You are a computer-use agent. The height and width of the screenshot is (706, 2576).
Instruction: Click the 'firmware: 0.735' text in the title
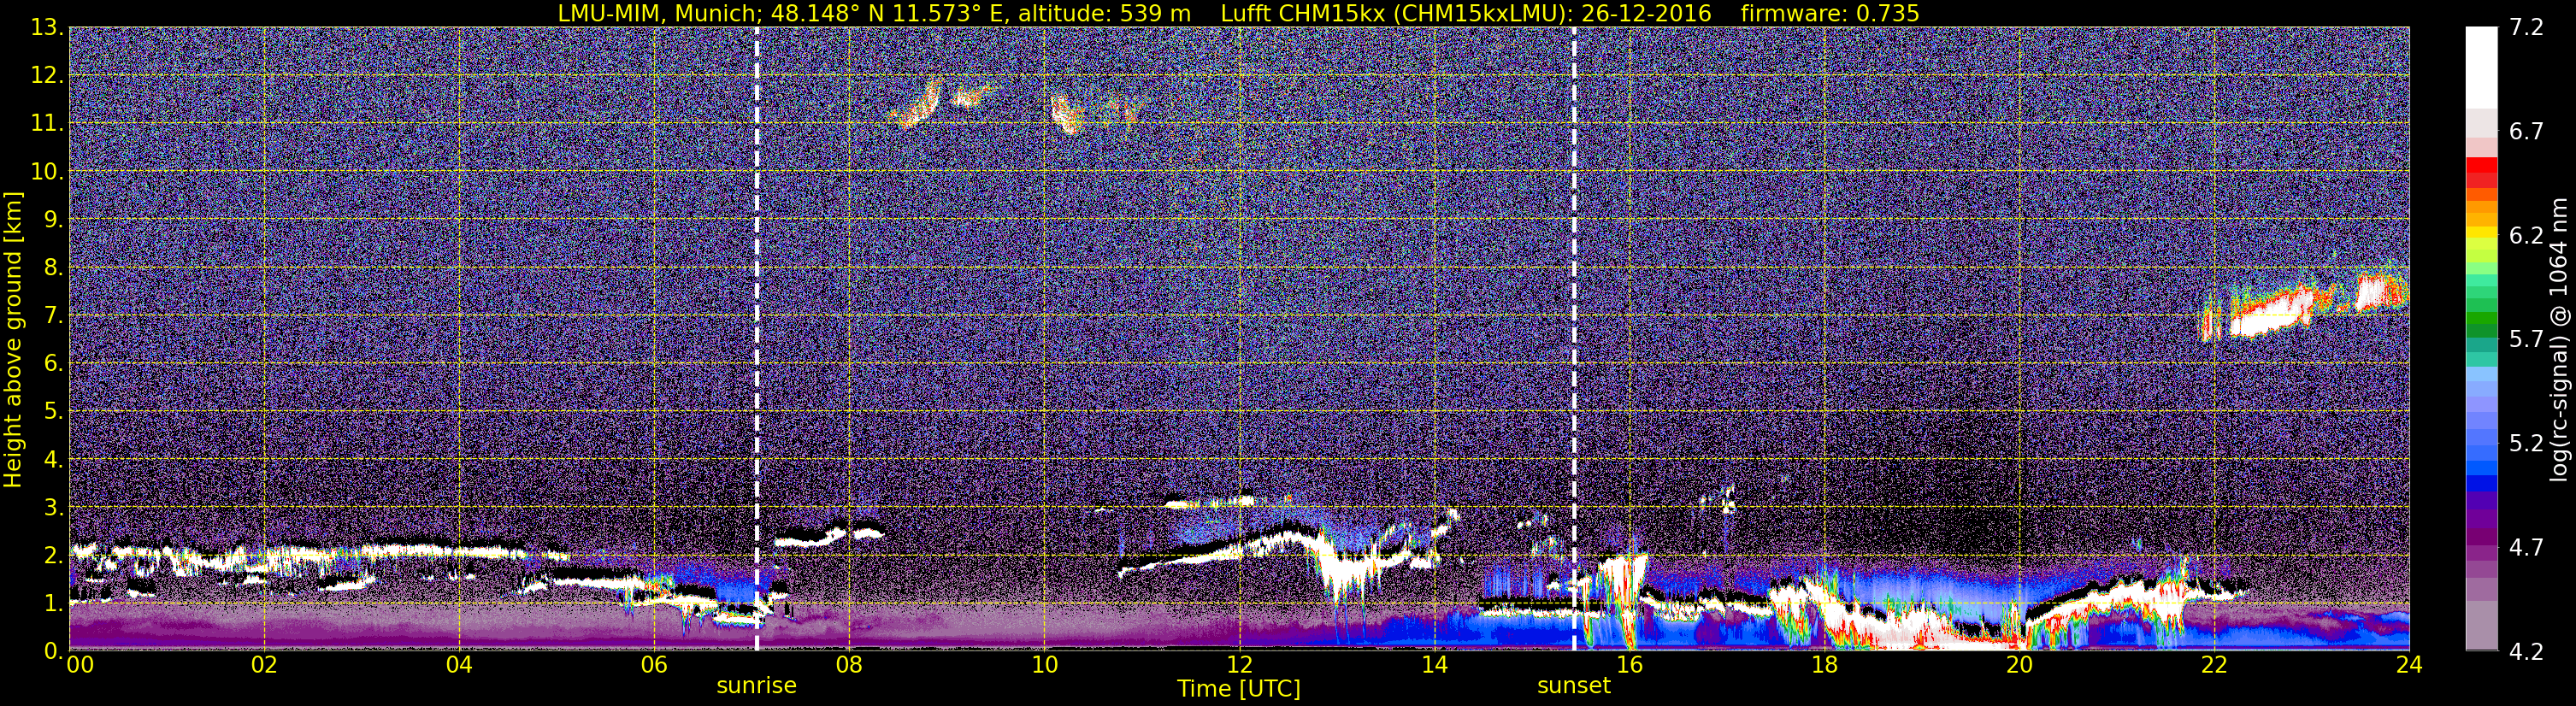click(1830, 13)
